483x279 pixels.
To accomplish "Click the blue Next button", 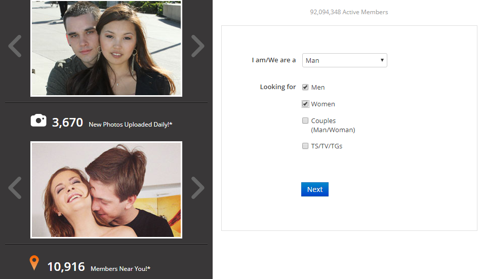I will pyautogui.click(x=315, y=189).
